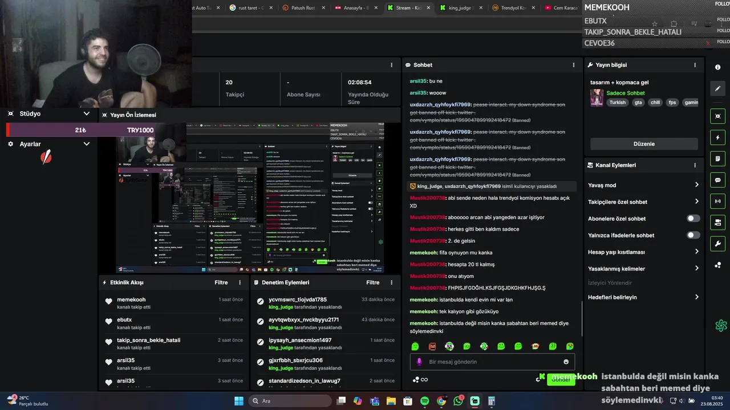This screenshot has height=410, width=730.
Task: Open Yayın bilgisi panel three-dot menu
Action: pos(695,65)
